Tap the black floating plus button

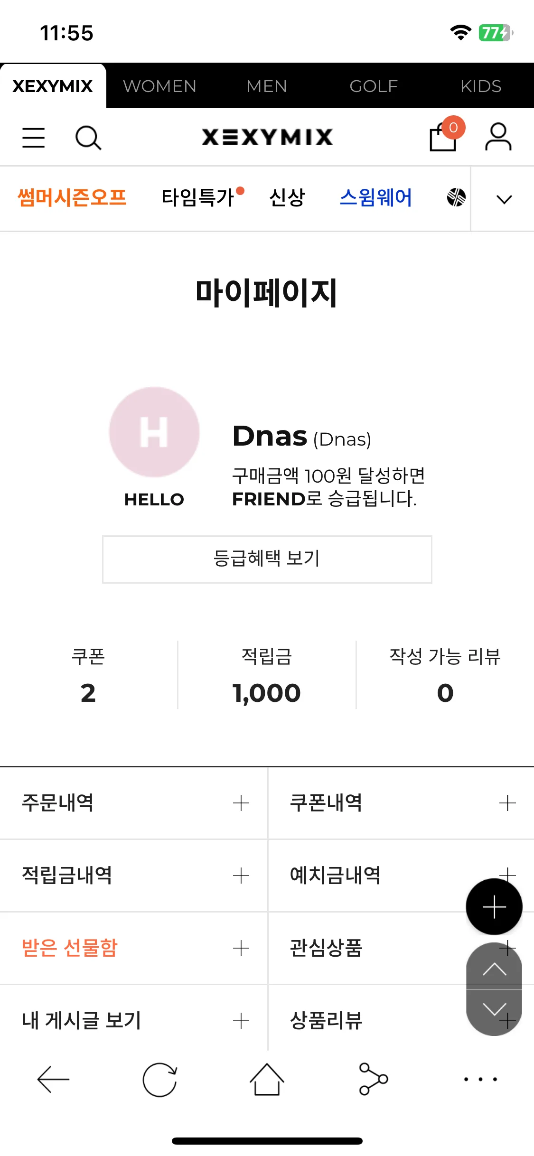[494, 907]
